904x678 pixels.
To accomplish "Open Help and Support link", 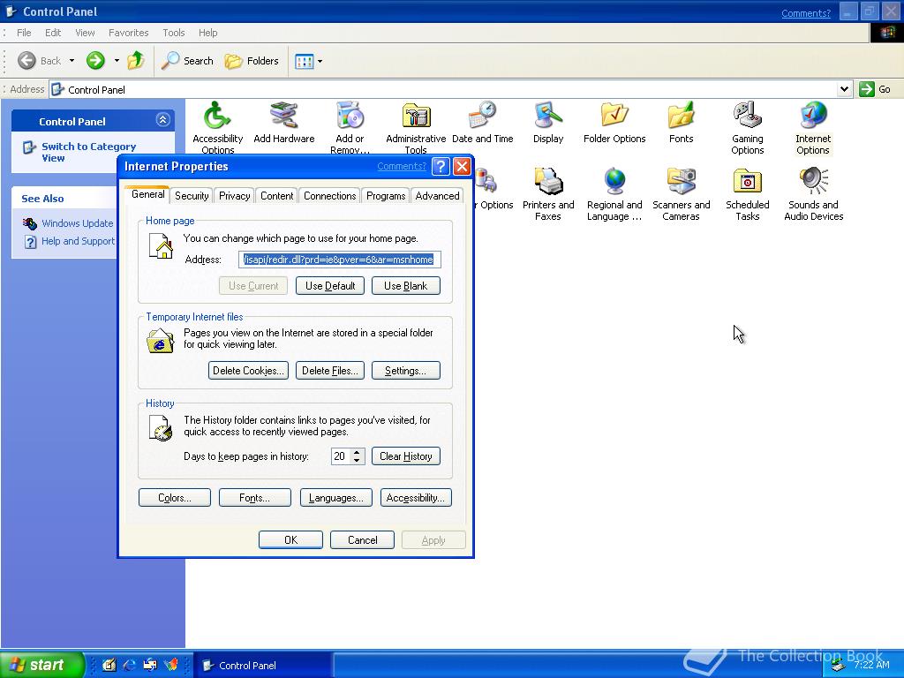I will tap(78, 241).
